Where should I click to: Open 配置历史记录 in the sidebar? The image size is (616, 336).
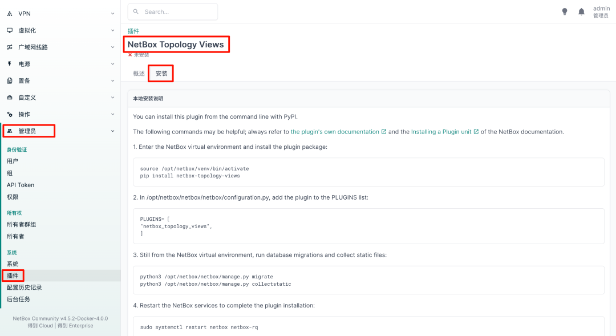point(24,288)
